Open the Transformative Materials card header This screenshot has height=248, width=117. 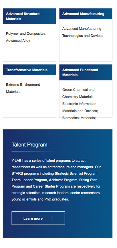coord(29,70)
